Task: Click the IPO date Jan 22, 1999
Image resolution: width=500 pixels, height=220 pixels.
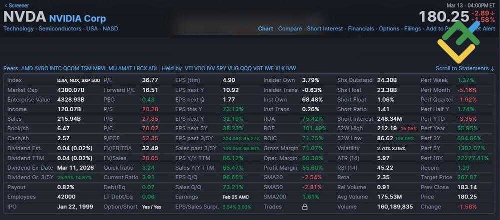Action: (75, 207)
